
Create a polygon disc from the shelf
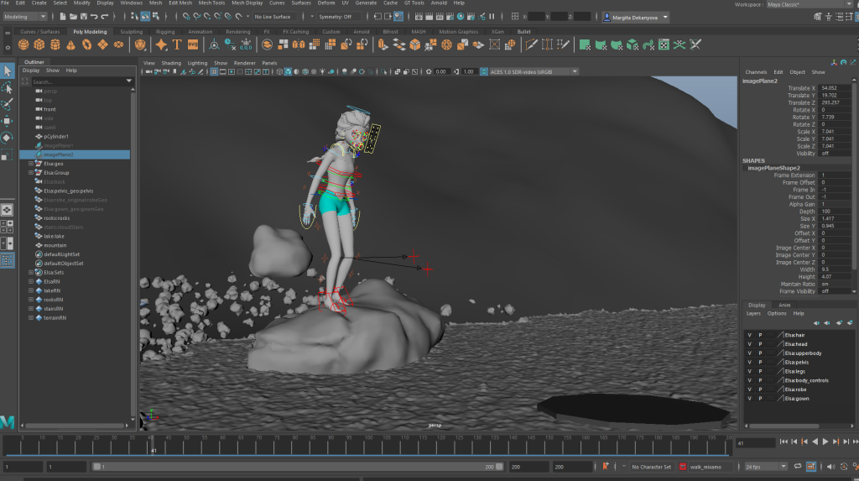tap(119, 45)
